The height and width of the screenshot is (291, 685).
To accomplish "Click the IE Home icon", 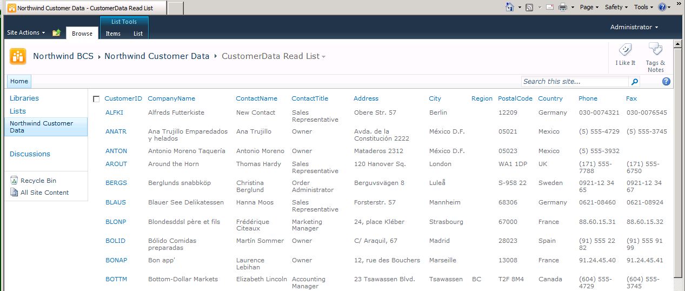I will pyautogui.click(x=509, y=7).
